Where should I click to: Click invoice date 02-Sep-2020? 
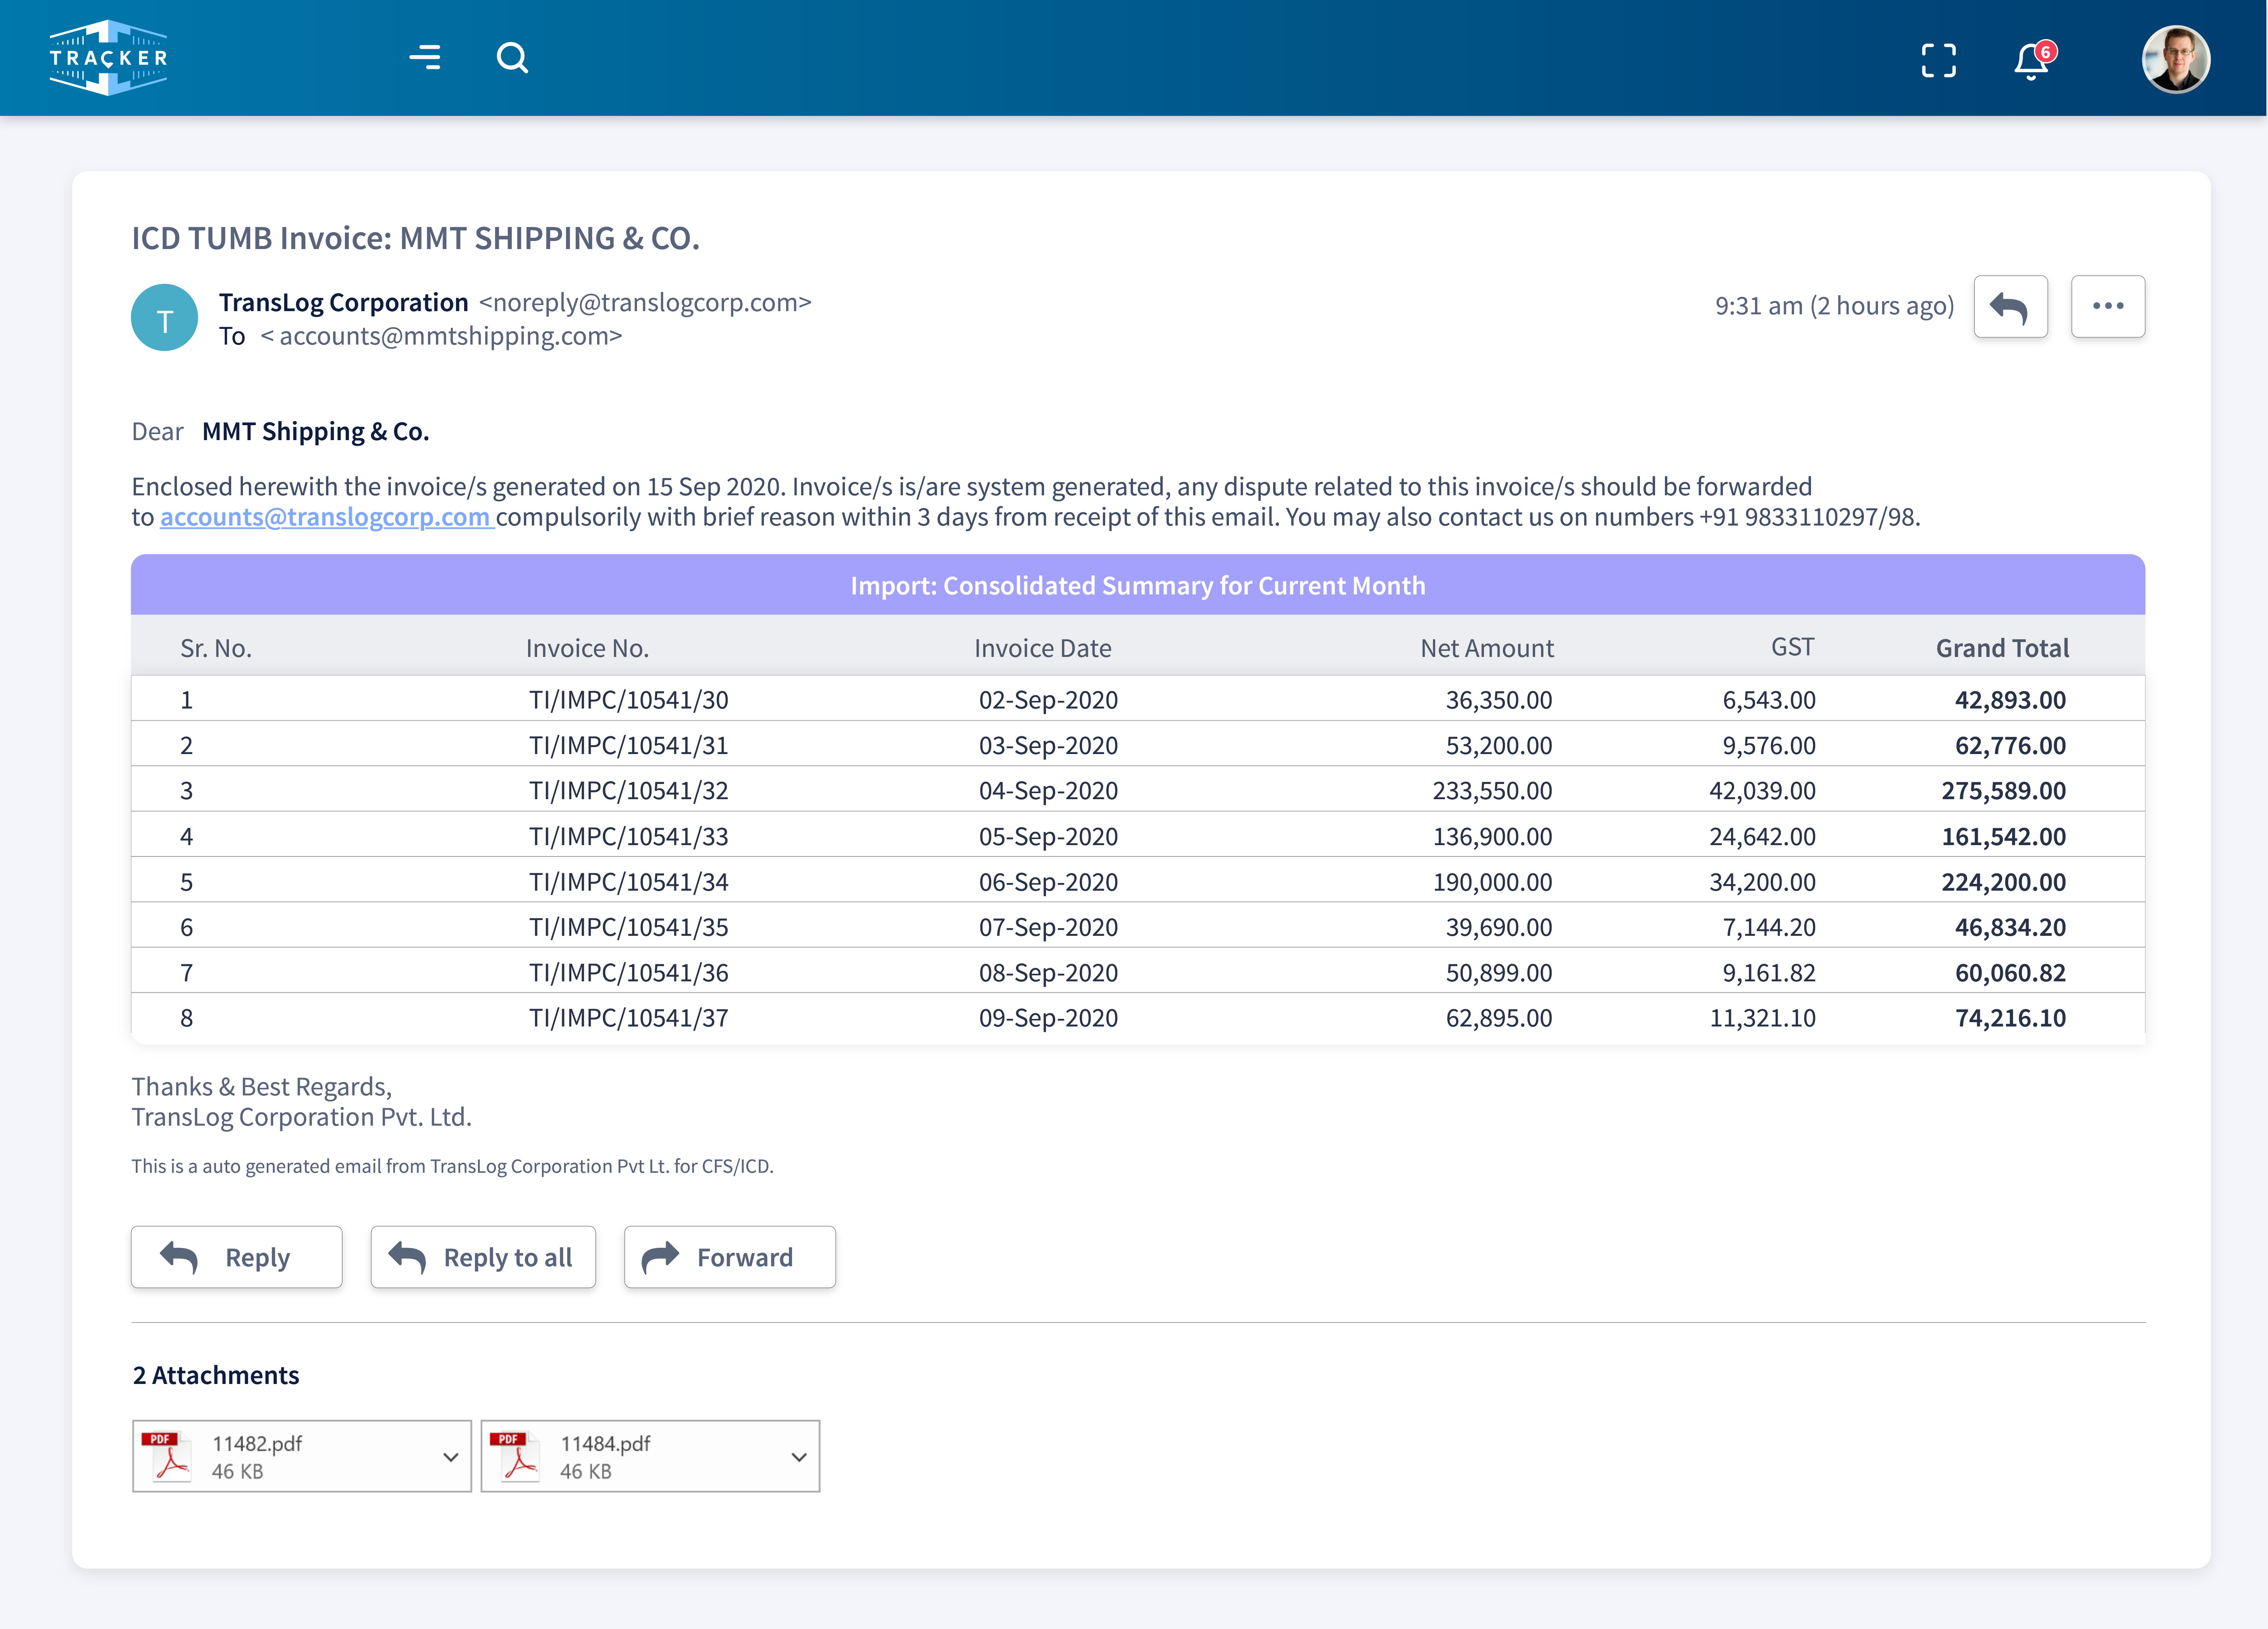click(1048, 700)
